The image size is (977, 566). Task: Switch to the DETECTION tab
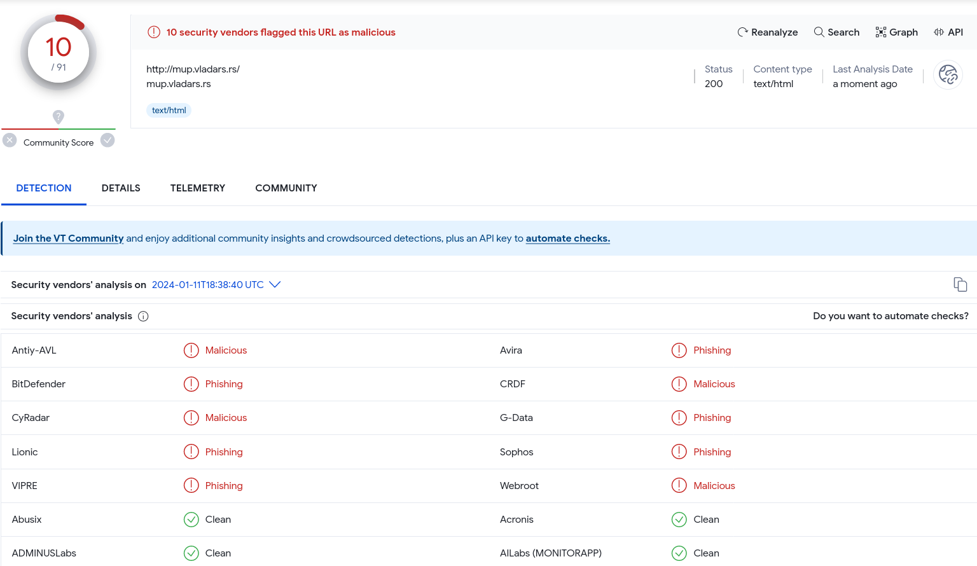(x=44, y=188)
